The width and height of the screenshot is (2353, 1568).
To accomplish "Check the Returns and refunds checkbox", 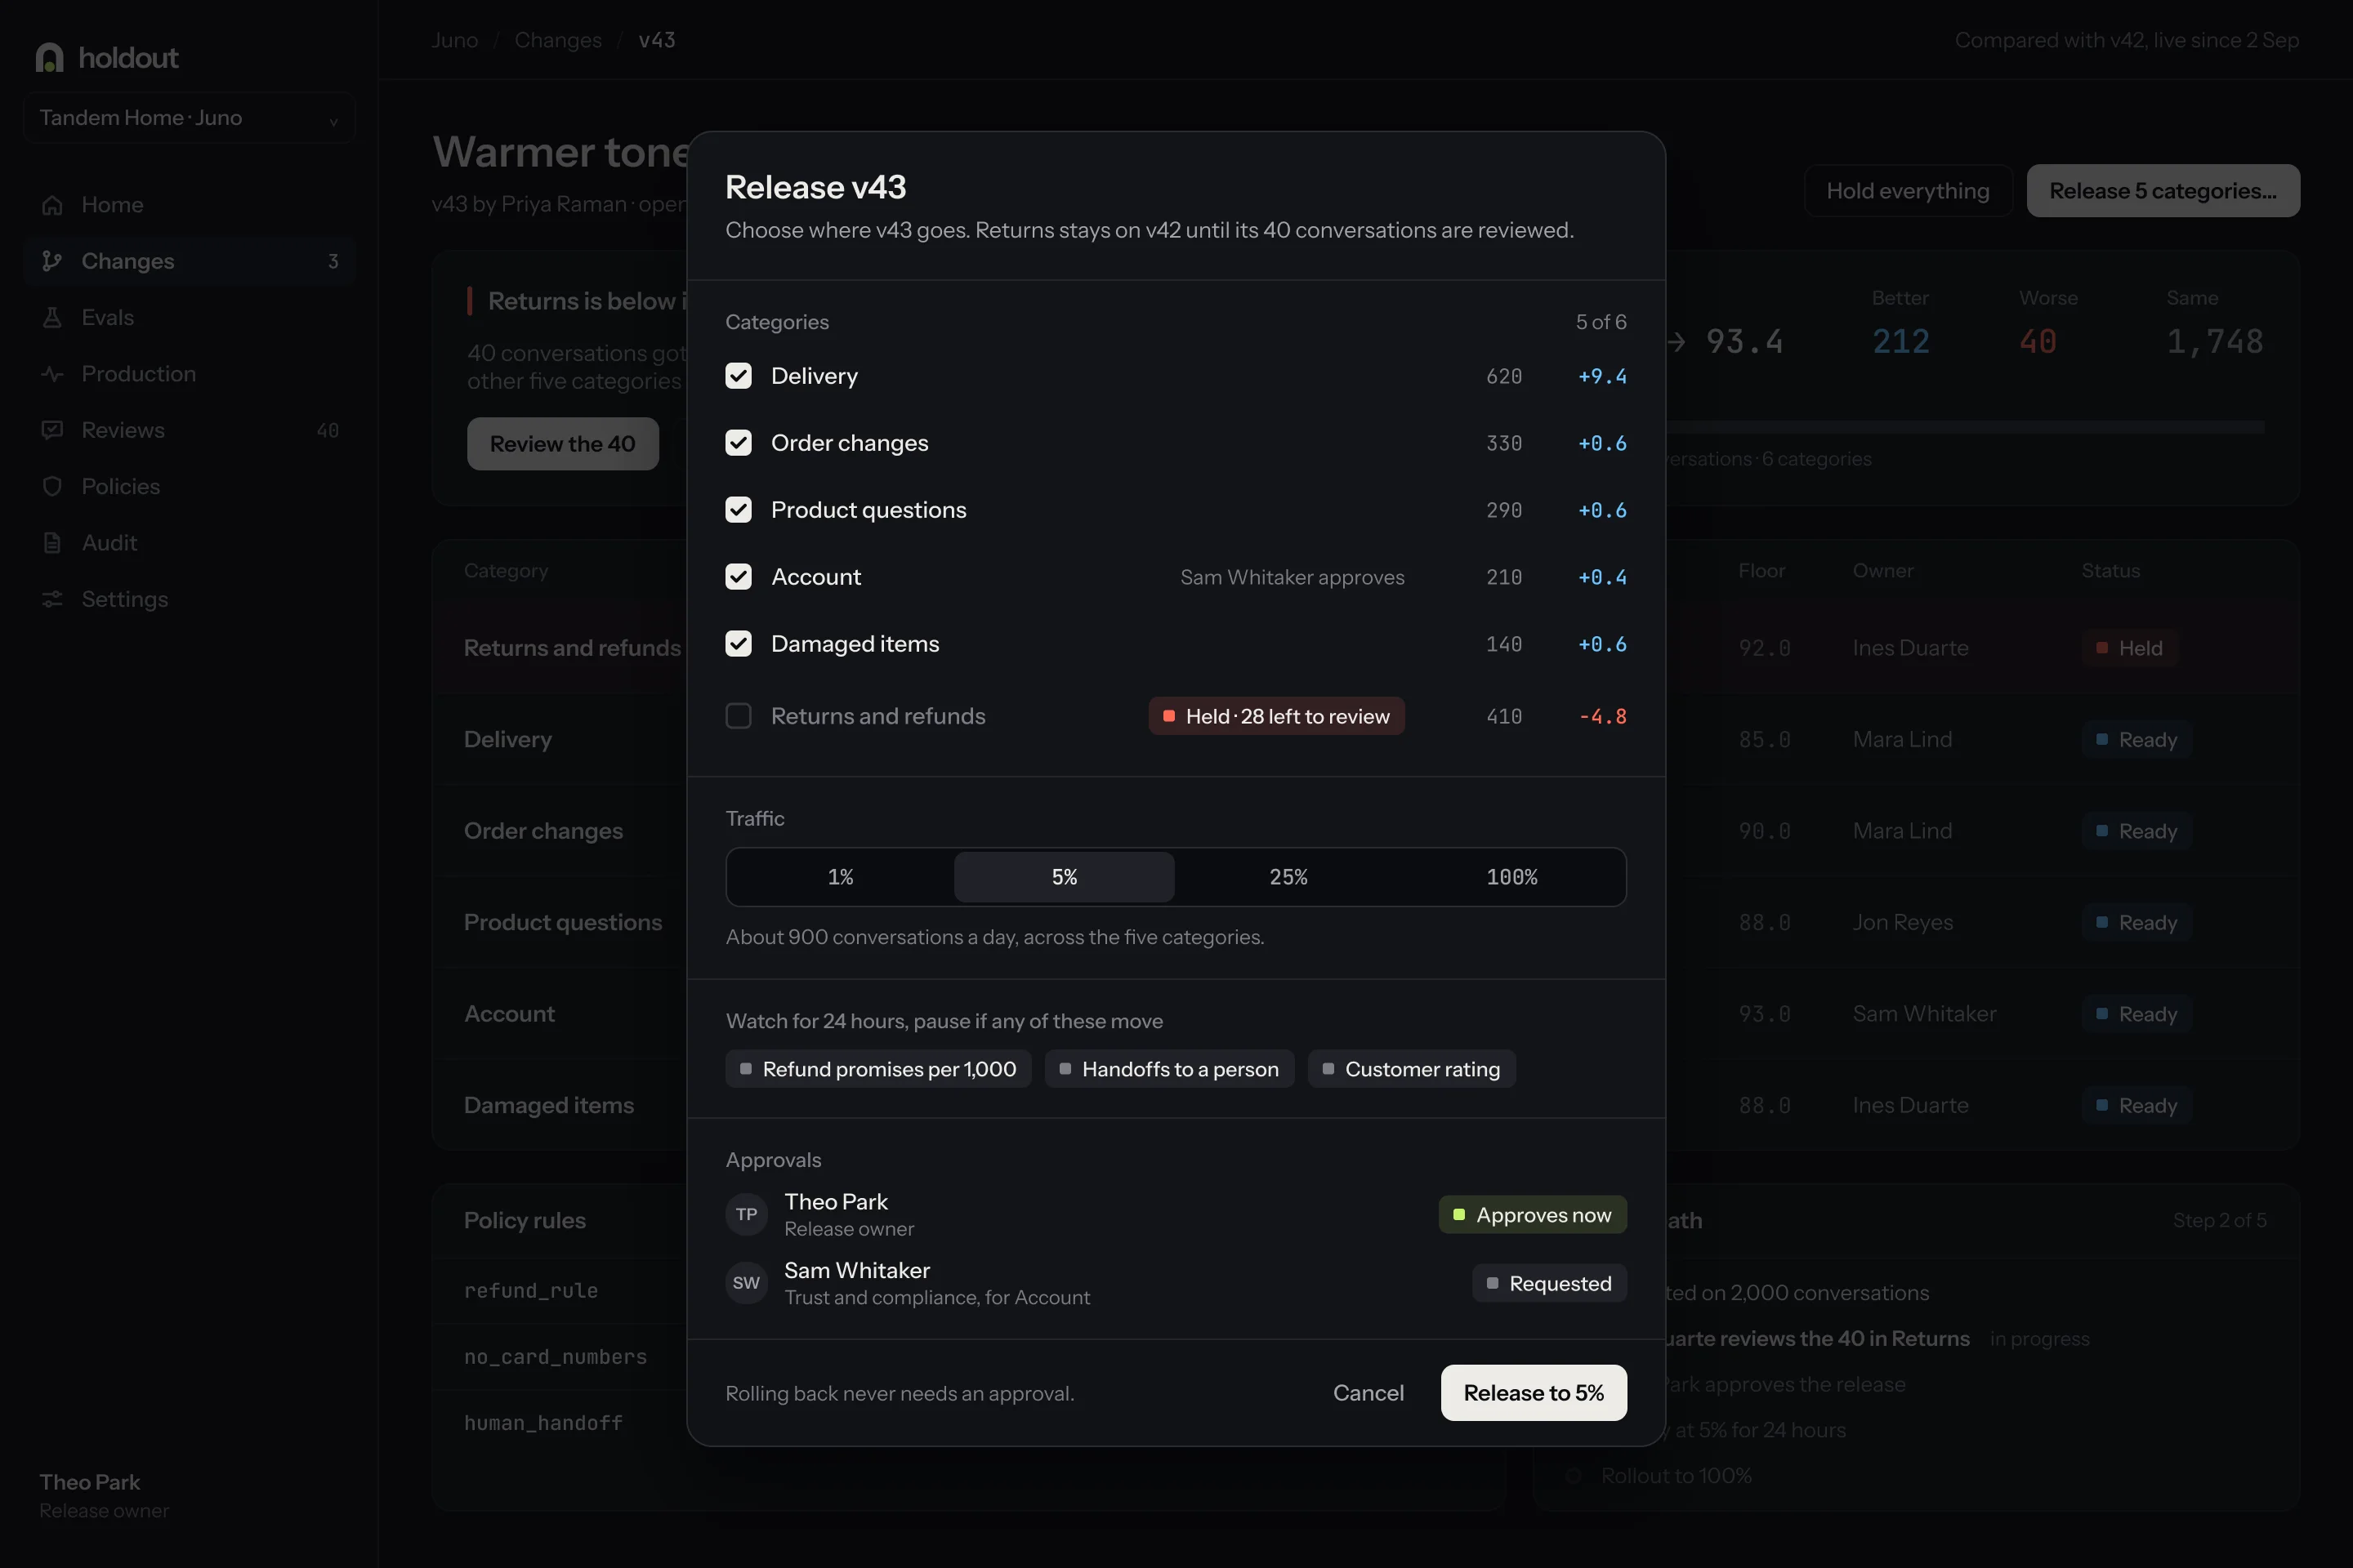I will coord(739,716).
